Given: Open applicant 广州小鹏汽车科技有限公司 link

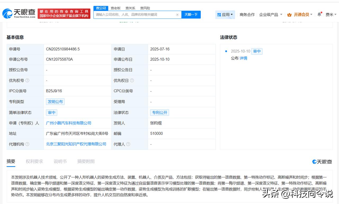Looking at the screenshot, I should 69,123.
